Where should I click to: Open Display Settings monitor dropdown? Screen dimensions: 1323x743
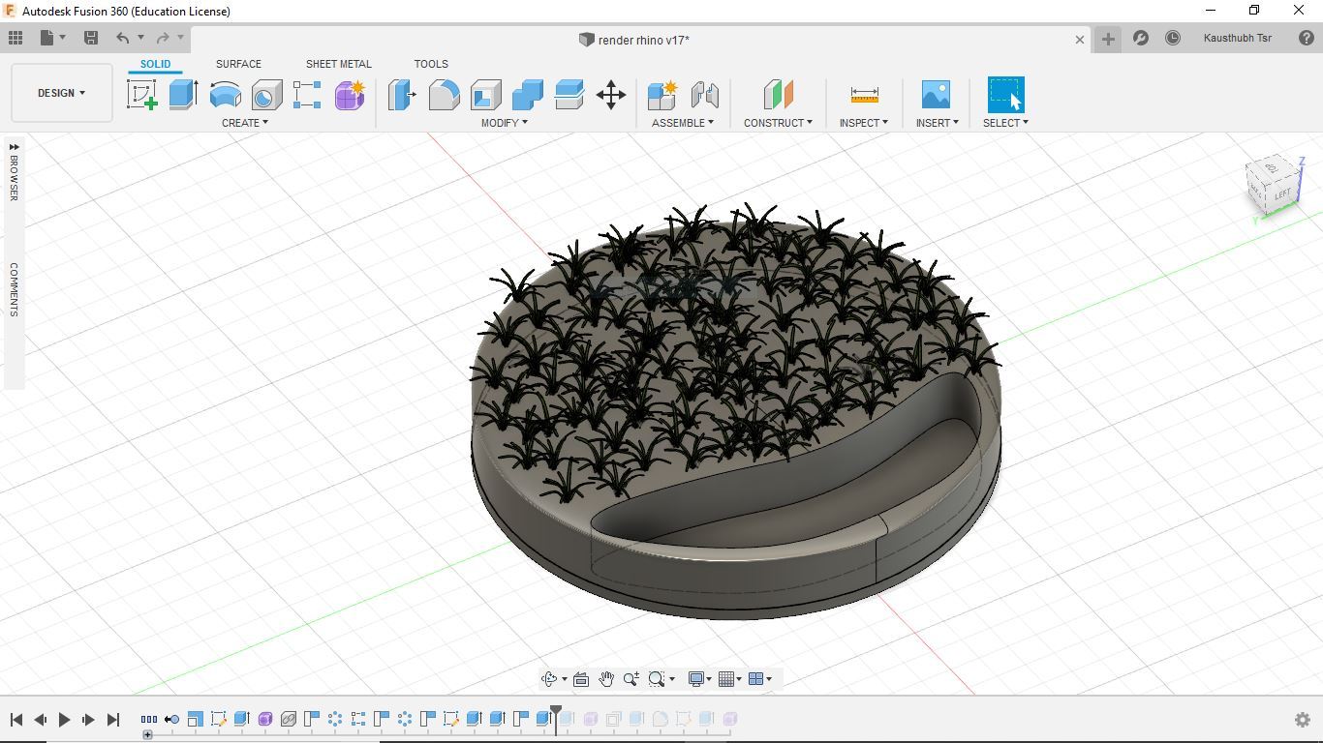[x=699, y=679]
